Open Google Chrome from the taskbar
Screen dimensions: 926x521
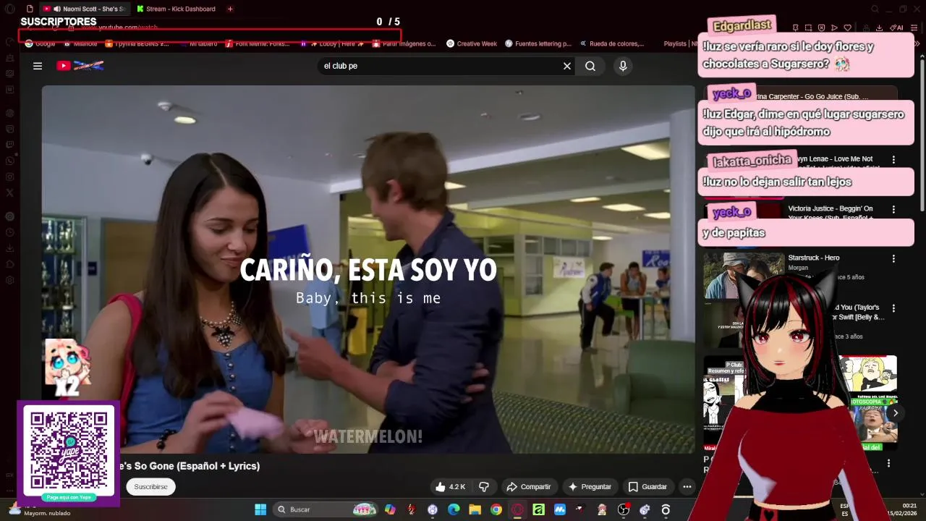[x=496, y=509]
